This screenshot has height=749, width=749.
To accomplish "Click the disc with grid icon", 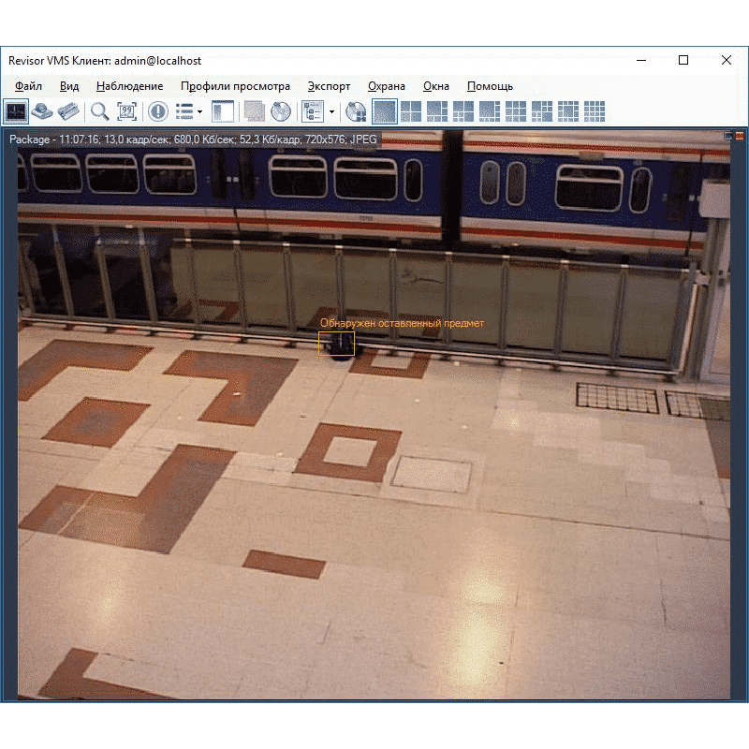I will (x=356, y=111).
